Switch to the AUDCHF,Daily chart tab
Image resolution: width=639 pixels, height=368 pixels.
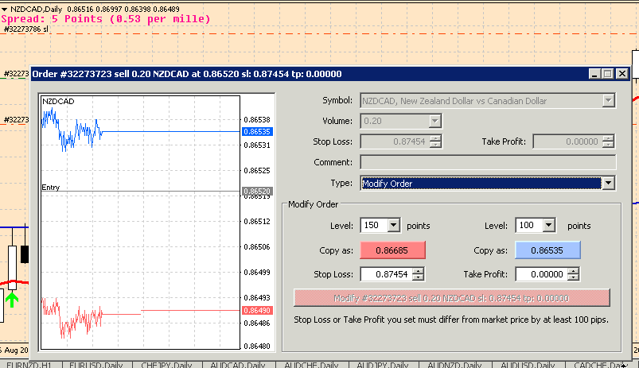point(311,365)
